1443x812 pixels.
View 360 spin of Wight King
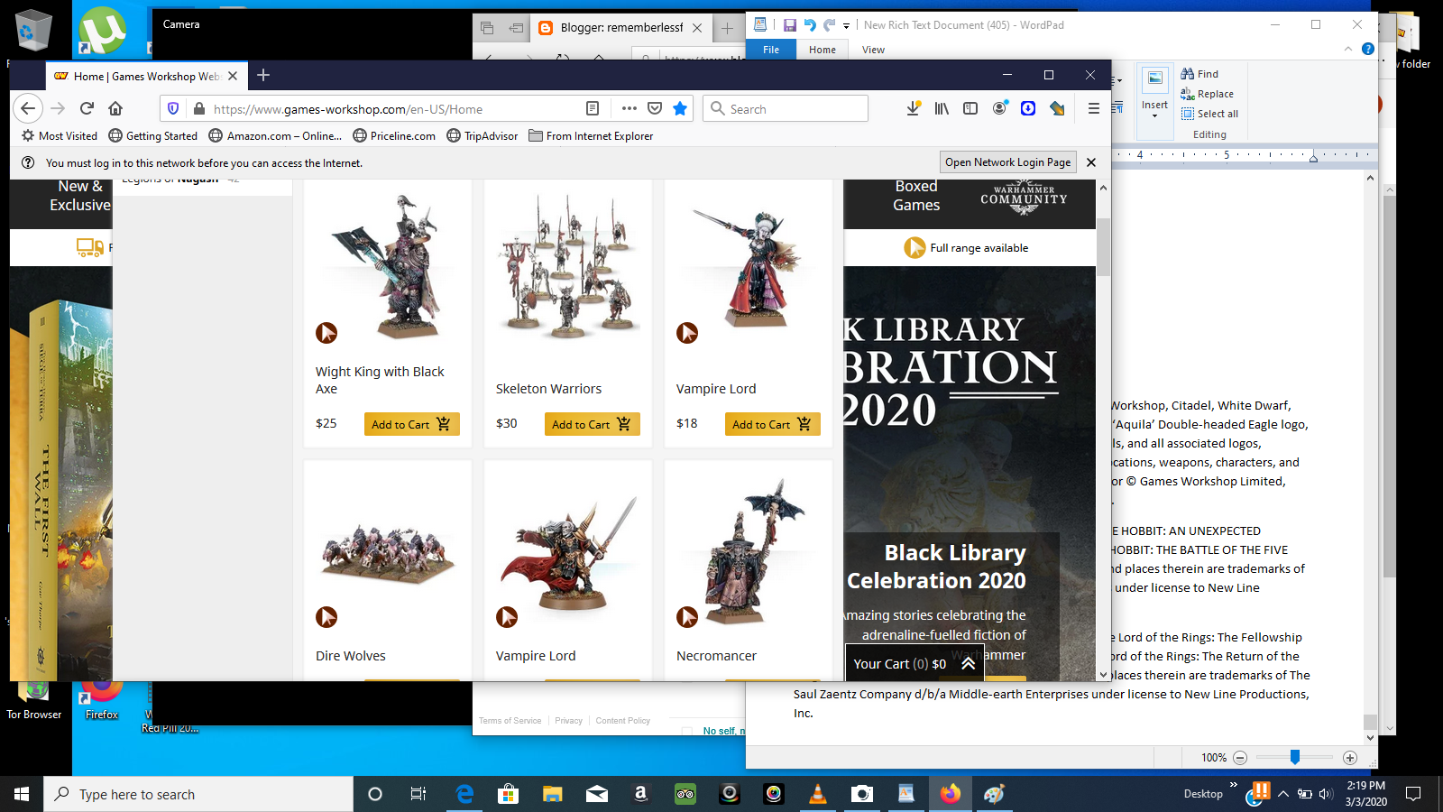pos(326,333)
